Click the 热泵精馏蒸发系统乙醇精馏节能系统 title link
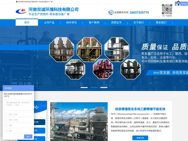This screenshot has height=141, width=188. pos(140,109)
